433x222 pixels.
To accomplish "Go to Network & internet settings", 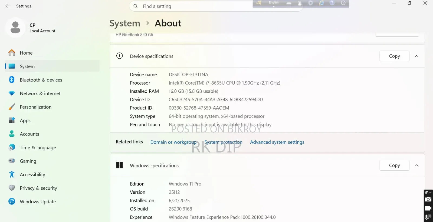I will [x=52, y=93].
